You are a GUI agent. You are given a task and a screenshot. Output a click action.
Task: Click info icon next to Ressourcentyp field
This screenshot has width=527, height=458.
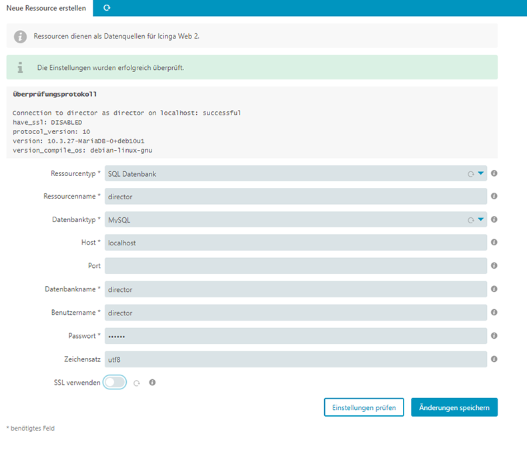(494, 173)
